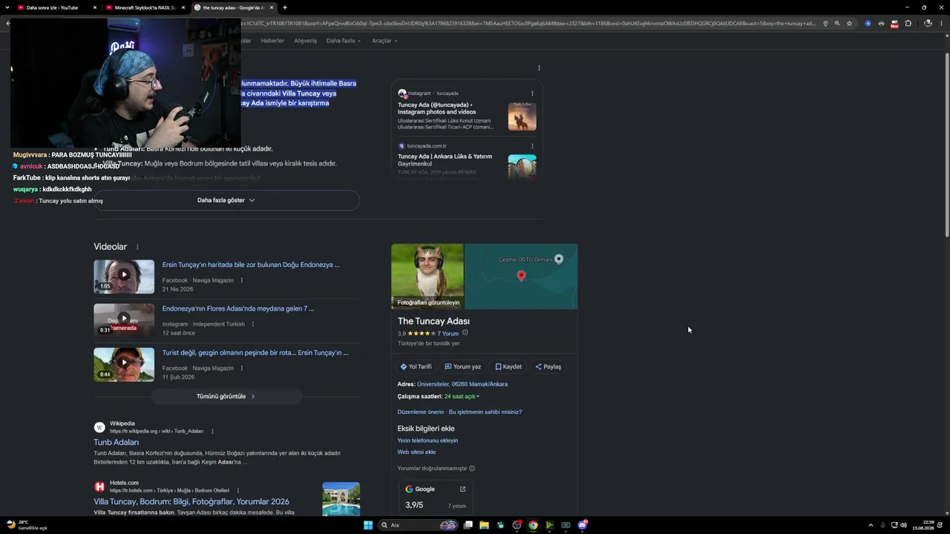Share the place with Paylaş
This screenshot has width=950, height=534.
tap(548, 366)
